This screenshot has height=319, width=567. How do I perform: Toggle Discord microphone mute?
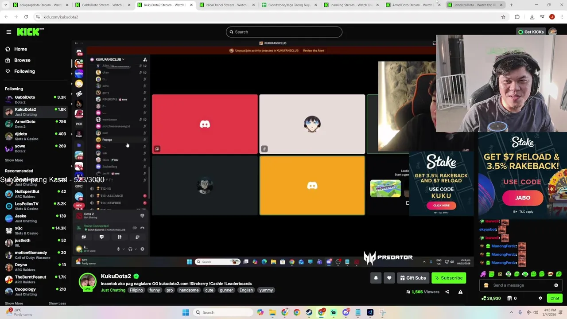[118, 249]
